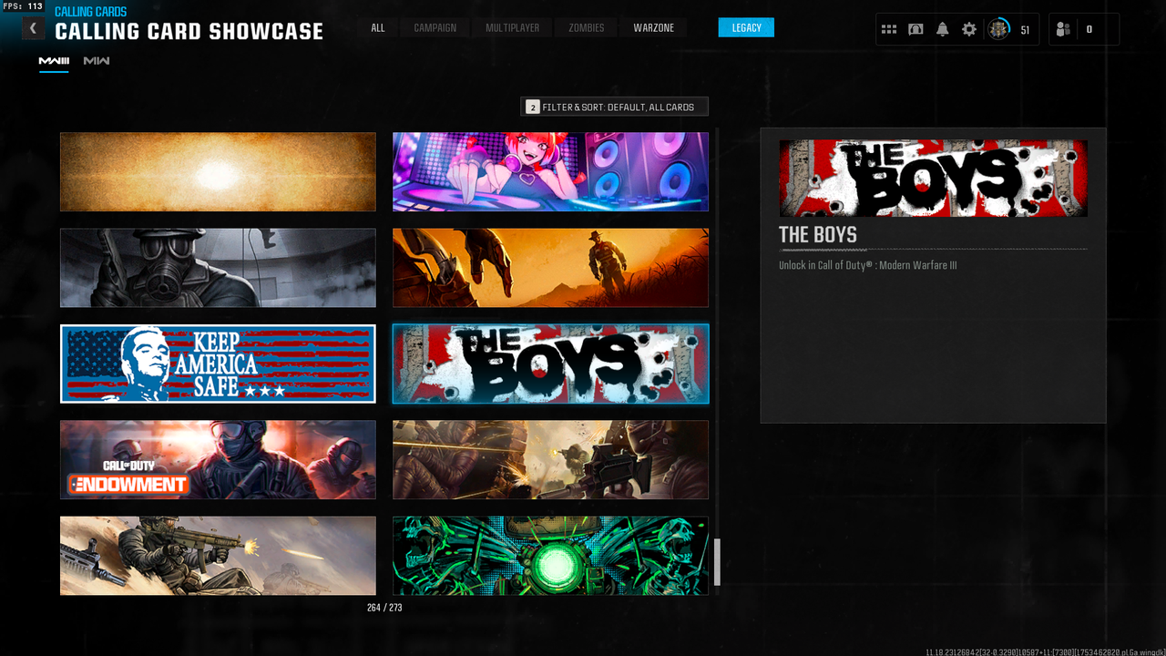Click the Calling Cards breadcrumb label
Image resolution: width=1166 pixels, height=656 pixels.
[91, 12]
